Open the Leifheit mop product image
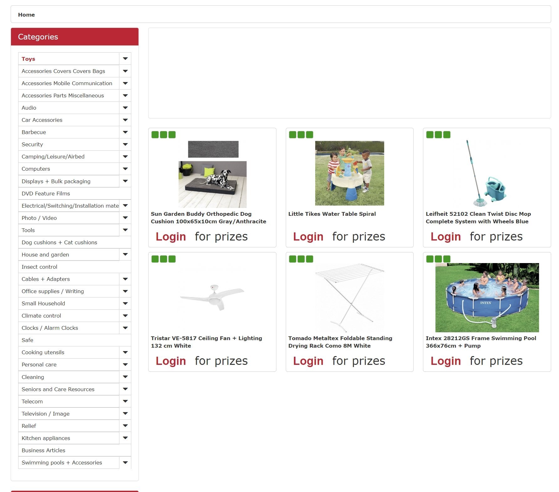 (487, 173)
